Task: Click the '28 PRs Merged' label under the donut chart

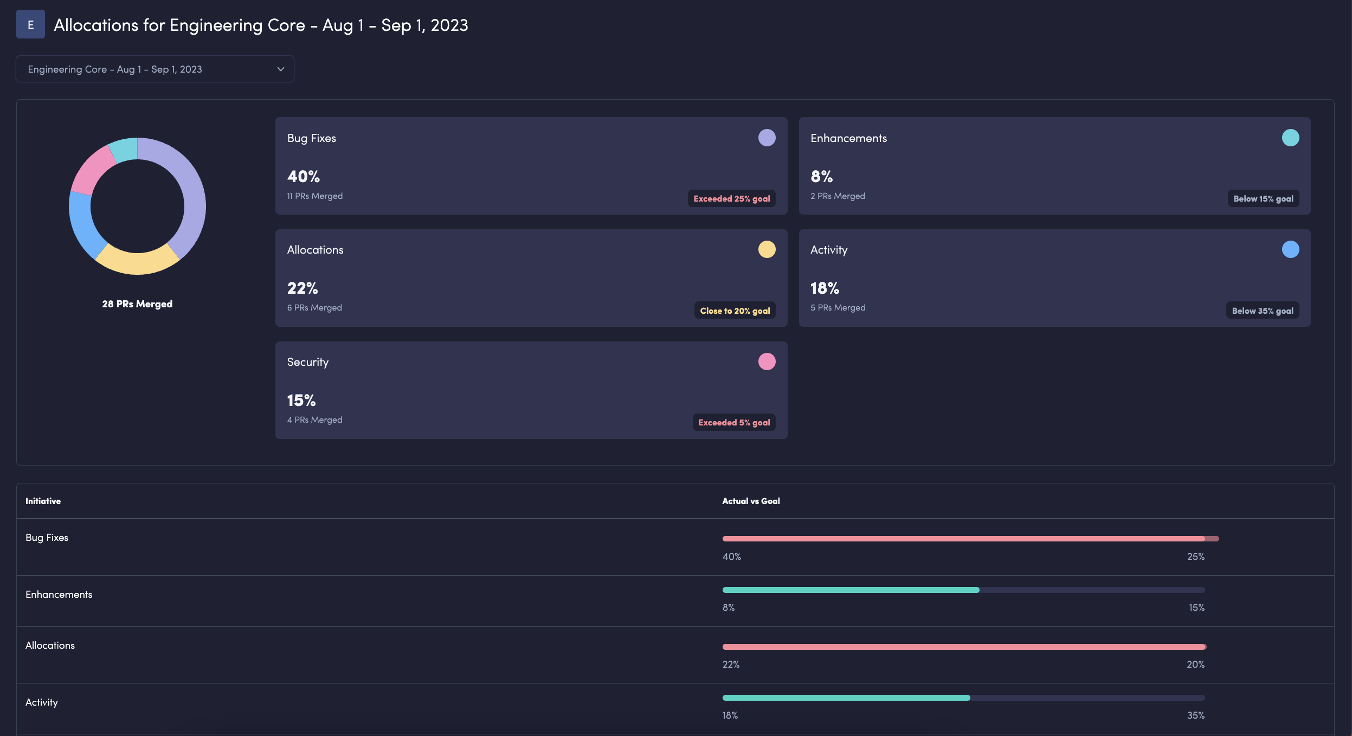Action: coord(137,304)
